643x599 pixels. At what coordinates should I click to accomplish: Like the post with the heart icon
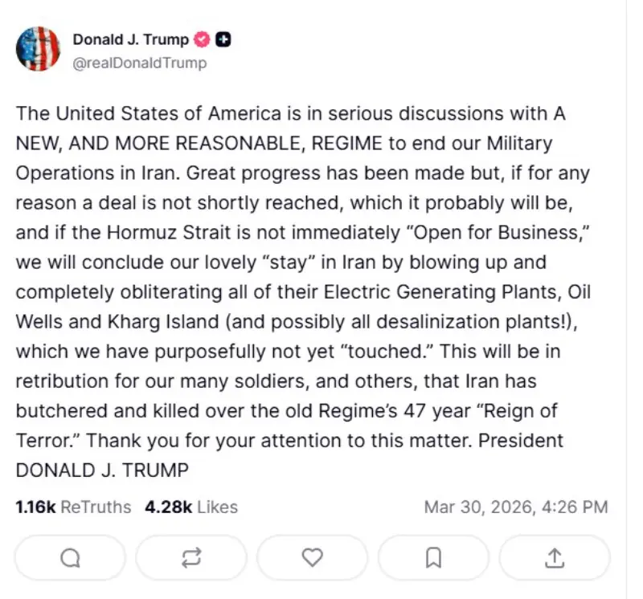pos(312,556)
